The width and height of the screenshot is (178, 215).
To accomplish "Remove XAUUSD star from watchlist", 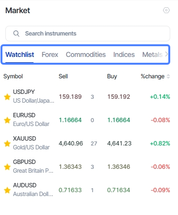I will [x=7, y=143].
